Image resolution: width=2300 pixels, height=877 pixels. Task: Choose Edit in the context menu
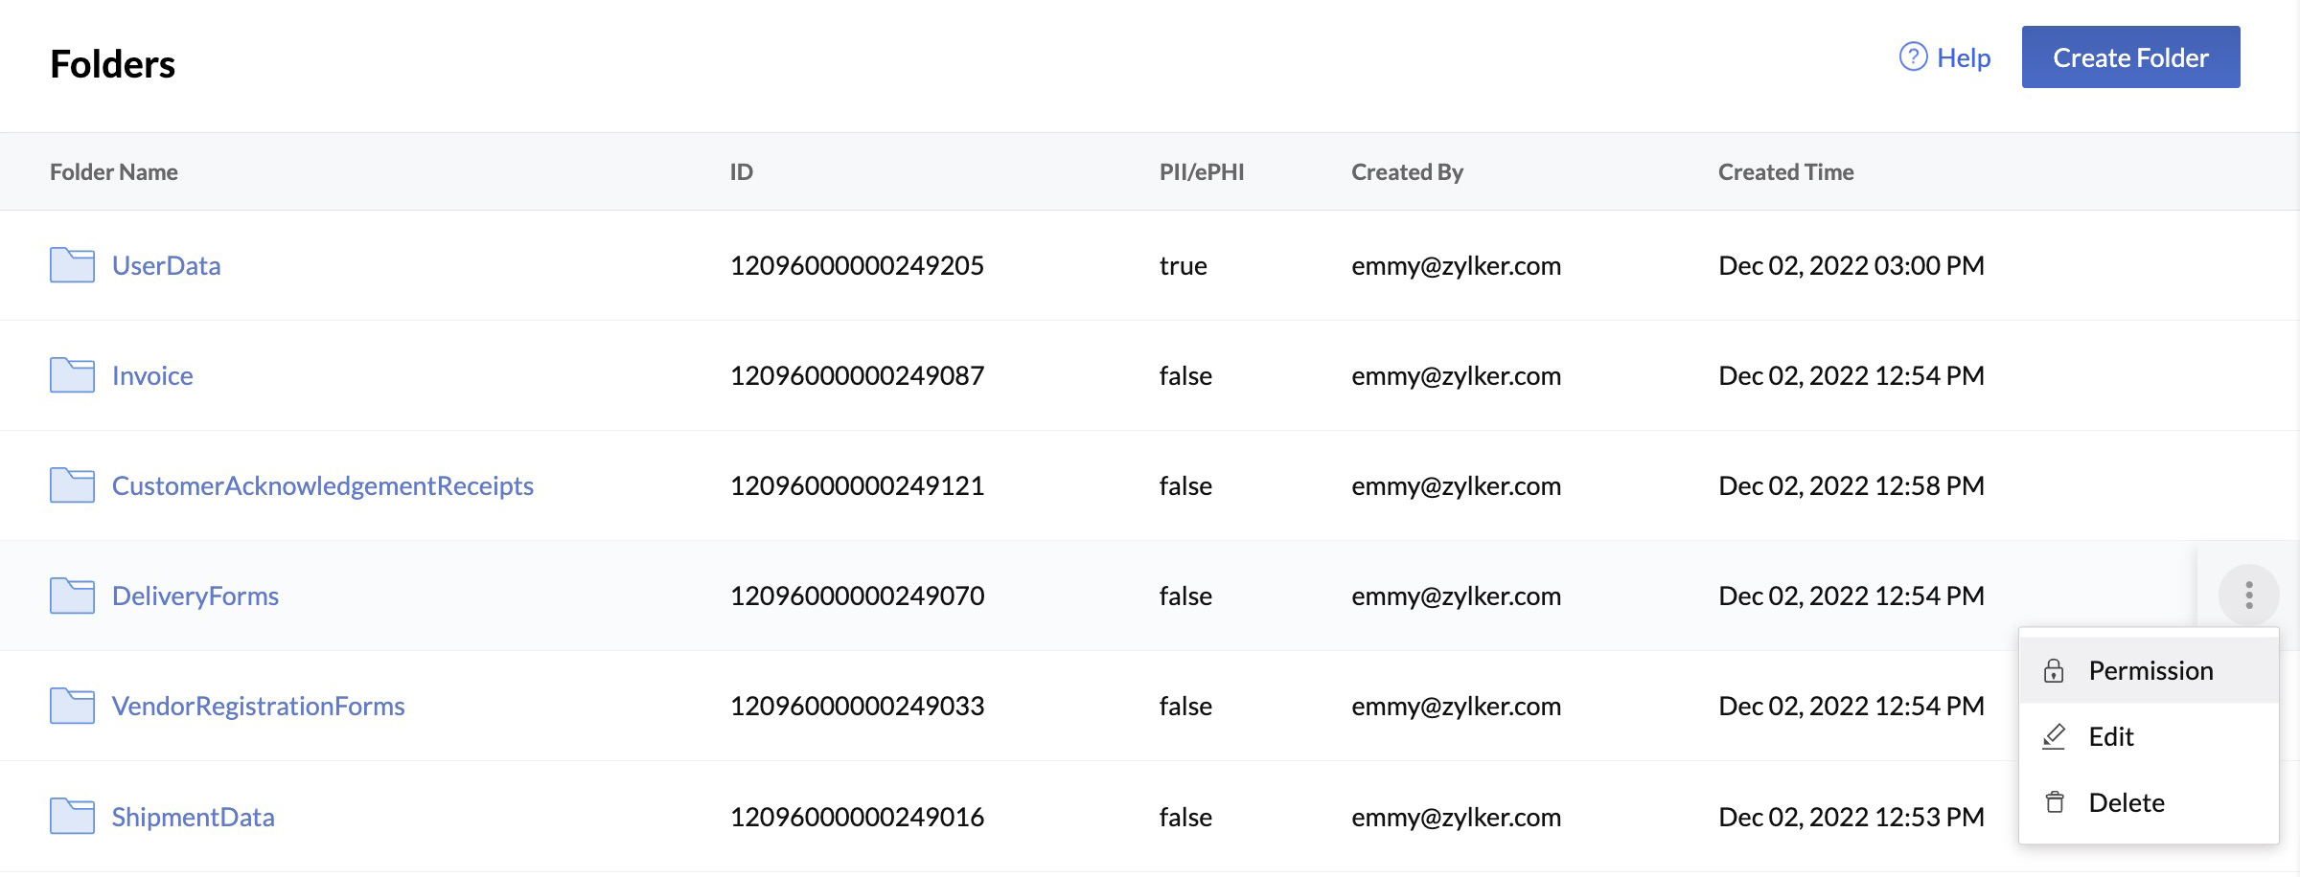pyautogui.click(x=2110, y=736)
